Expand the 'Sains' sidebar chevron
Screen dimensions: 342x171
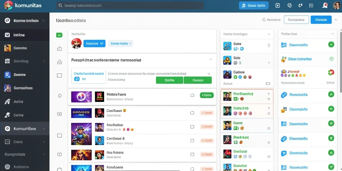44,142
